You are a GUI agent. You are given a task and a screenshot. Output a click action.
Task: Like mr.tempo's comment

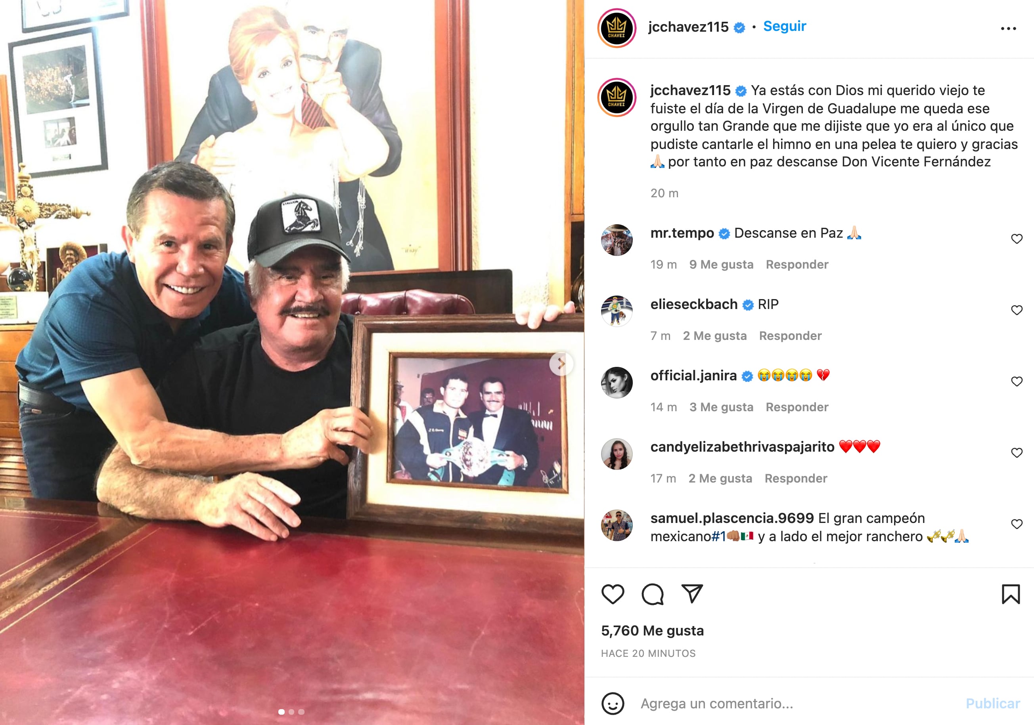point(1017,238)
